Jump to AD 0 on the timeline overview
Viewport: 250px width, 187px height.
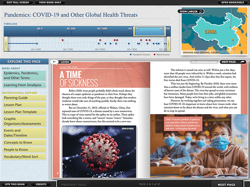click(x=40, y=29)
